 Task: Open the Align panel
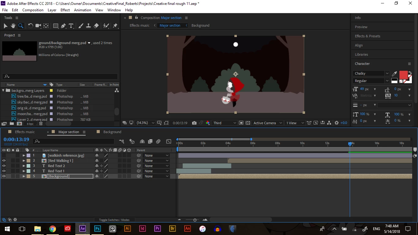[359, 45]
